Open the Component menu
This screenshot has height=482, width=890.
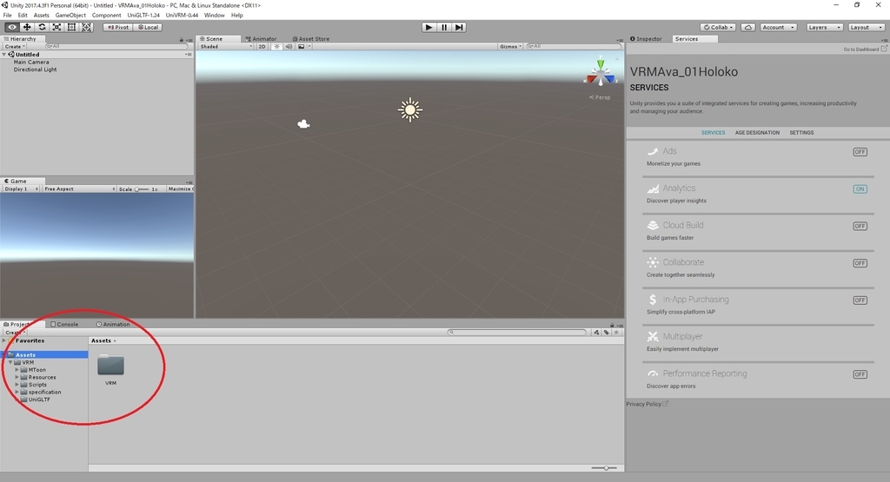tap(106, 16)
